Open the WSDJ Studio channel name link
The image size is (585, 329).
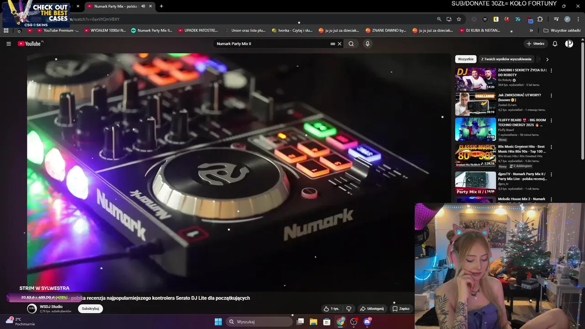(51, 307)
